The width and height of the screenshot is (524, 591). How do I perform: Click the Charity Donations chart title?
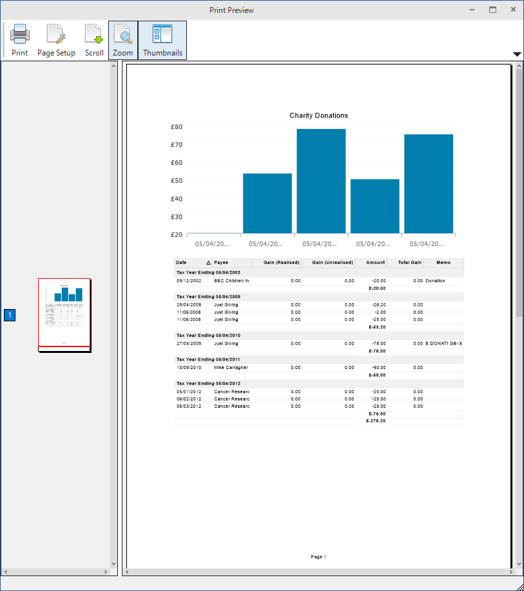(318, 115)
